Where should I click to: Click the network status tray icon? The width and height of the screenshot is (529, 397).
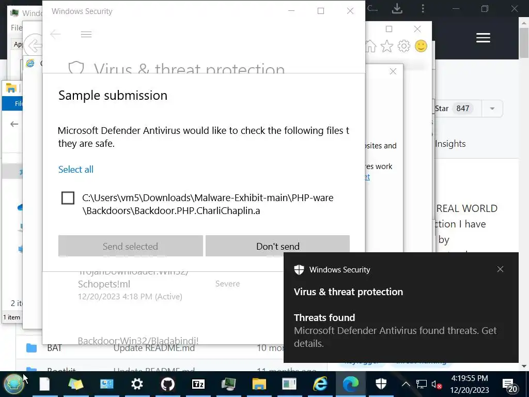(x=421, y=384)
